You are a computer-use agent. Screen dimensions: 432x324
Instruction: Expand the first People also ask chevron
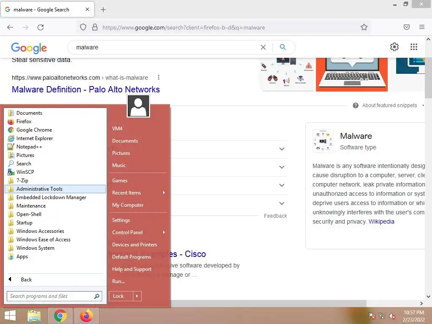tap(281, 149)
